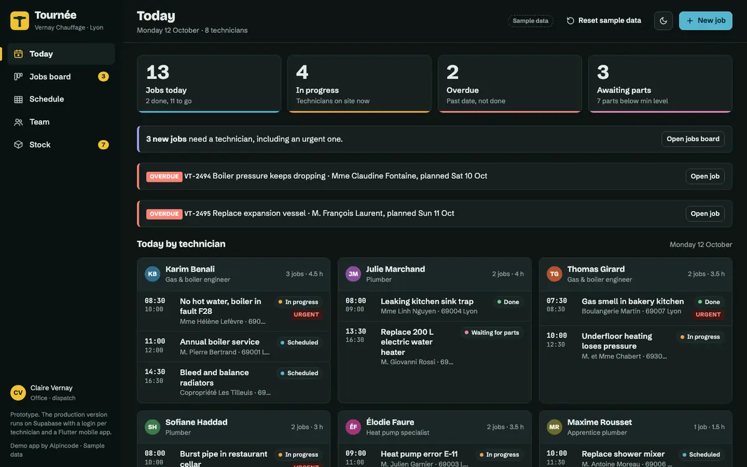Image resolution: width=747 pixels, height=467 pixels.
Task: Click Sofiane Haddad's SH avatar
Action: (x=153, y=427)
